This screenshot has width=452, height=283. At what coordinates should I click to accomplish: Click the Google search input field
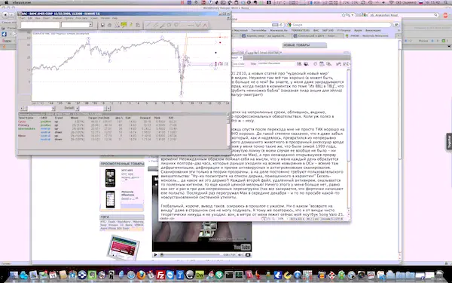click(x=341, y=25)
